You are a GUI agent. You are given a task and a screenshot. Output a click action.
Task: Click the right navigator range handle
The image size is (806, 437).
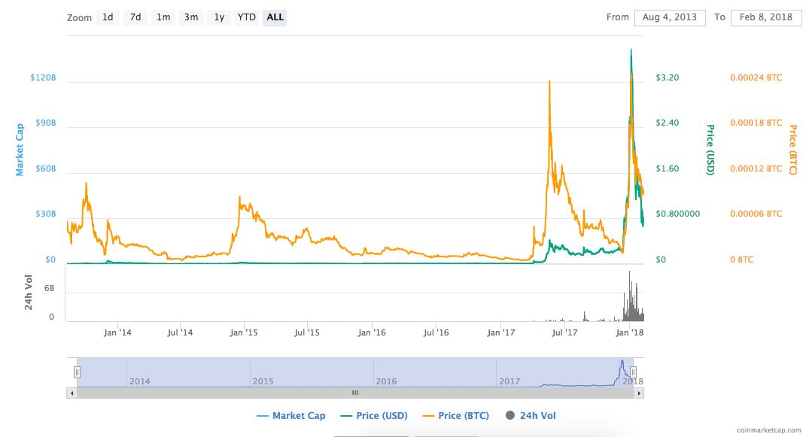tap(634, 372)
